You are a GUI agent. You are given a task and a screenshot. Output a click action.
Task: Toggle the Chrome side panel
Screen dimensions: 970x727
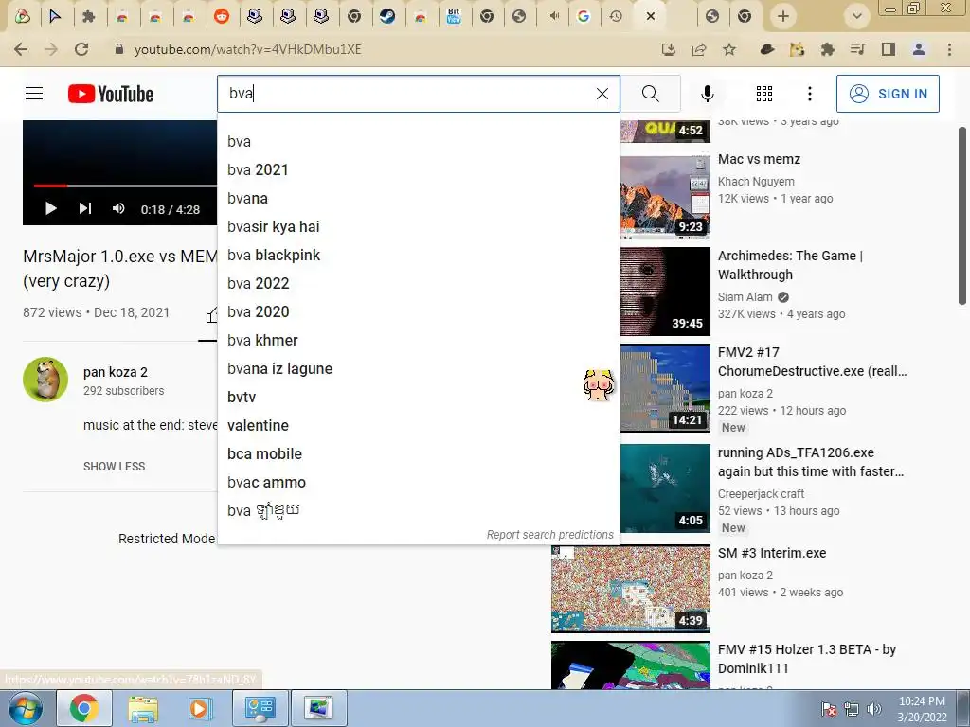pyautogui.click(x=889, y=49)
